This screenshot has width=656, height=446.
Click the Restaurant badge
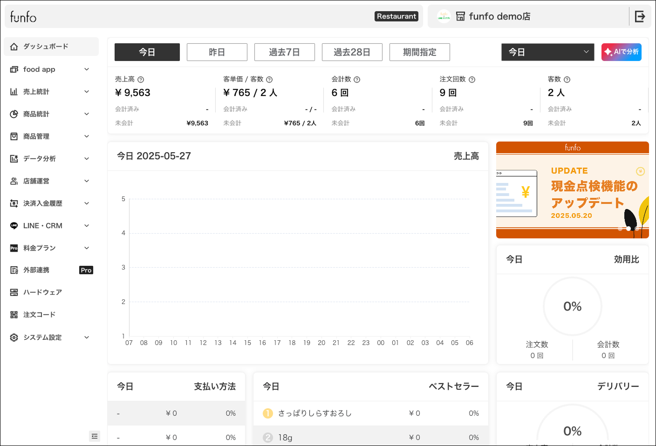pos(396,16)
